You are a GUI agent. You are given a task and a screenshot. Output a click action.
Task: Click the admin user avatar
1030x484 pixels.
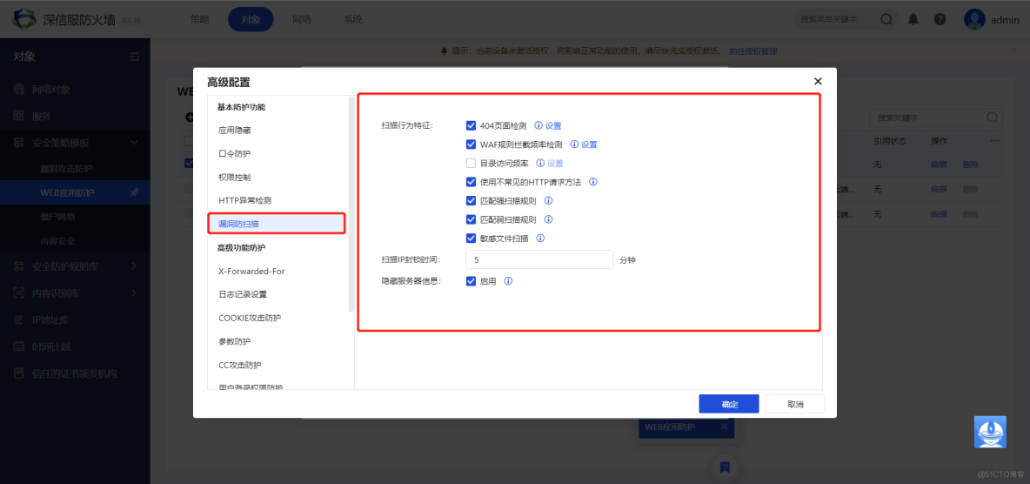pos(974,19)
